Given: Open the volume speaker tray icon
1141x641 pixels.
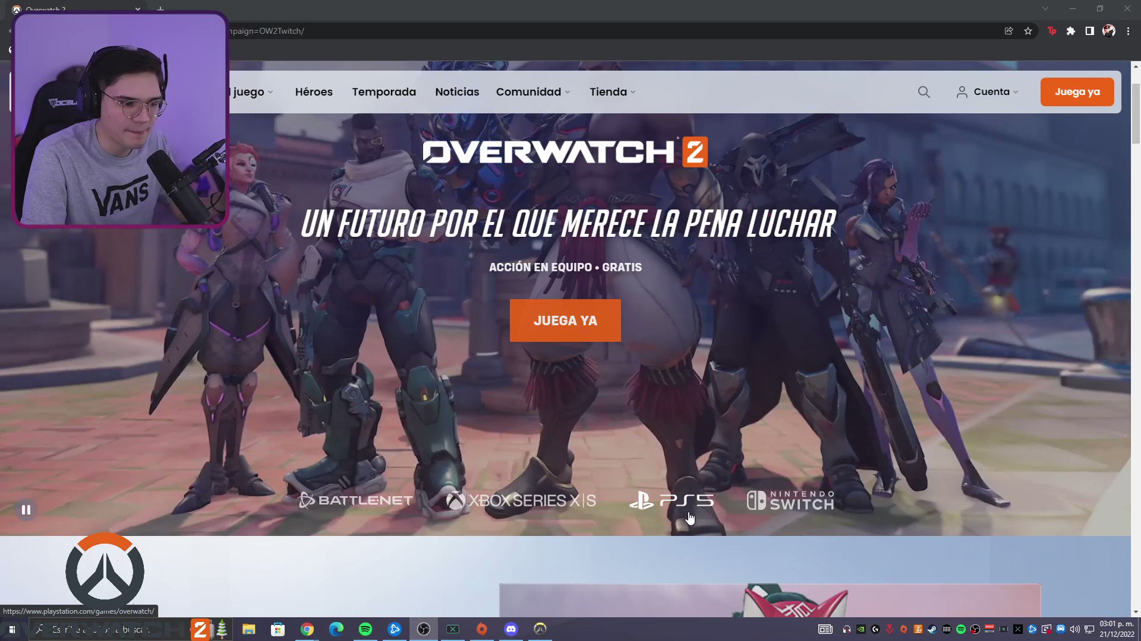Looking at the screenshot, I should pyautogui.click(x=1074, y=629).
